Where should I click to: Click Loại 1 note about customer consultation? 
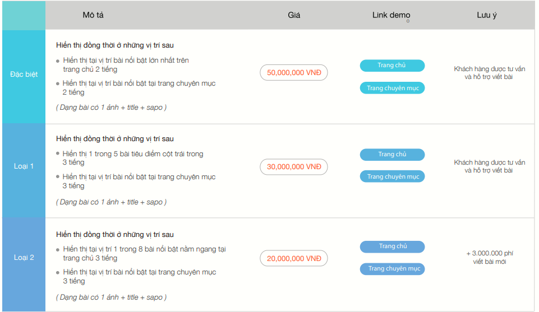489,166
